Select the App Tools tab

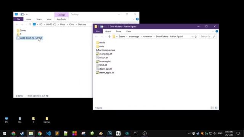pyautogui.click(x=61, y=19)
